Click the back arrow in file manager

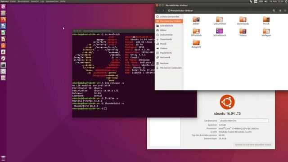[x=158, y=11]
